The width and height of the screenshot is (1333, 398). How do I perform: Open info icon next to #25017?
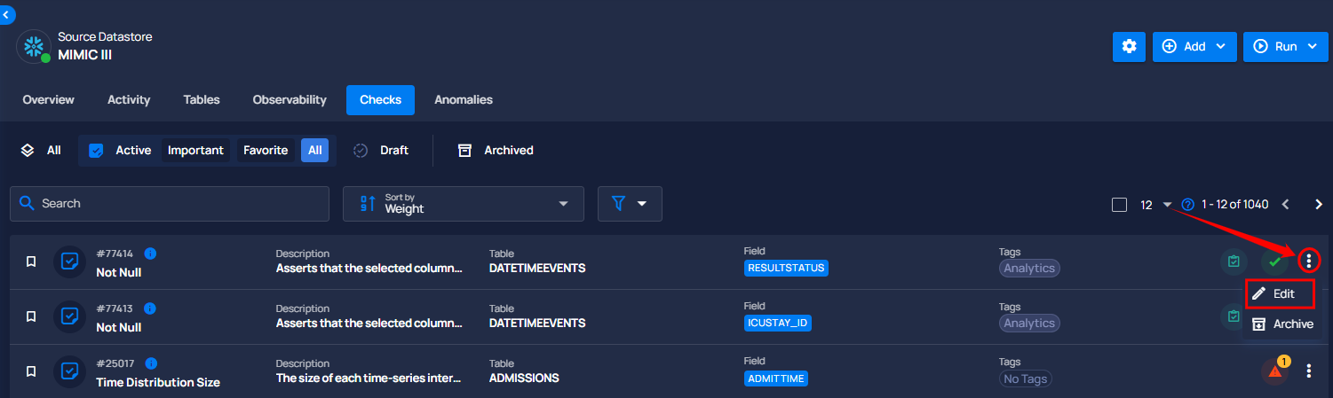point(151,363)
